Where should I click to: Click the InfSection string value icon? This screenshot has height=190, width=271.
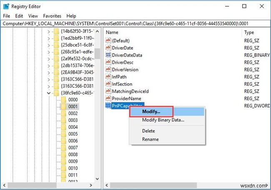108,84
